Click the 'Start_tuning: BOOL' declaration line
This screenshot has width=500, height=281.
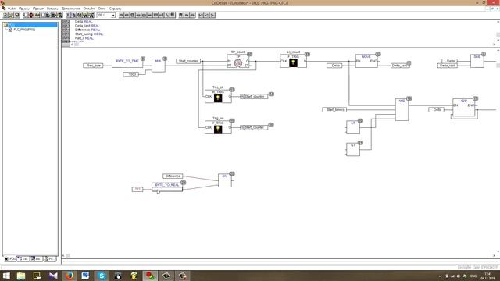[89, 34]
